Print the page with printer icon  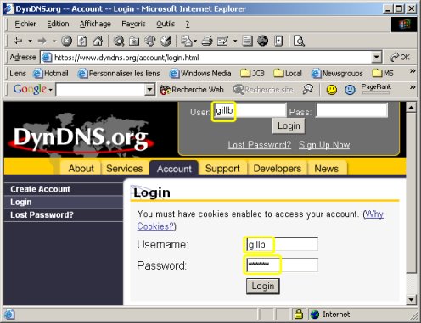tap(207, 42)
